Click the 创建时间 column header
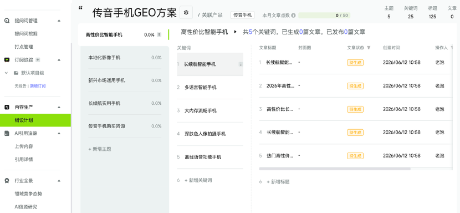The height and width of the screenshot is (213, 460). (x=391, y=48)
